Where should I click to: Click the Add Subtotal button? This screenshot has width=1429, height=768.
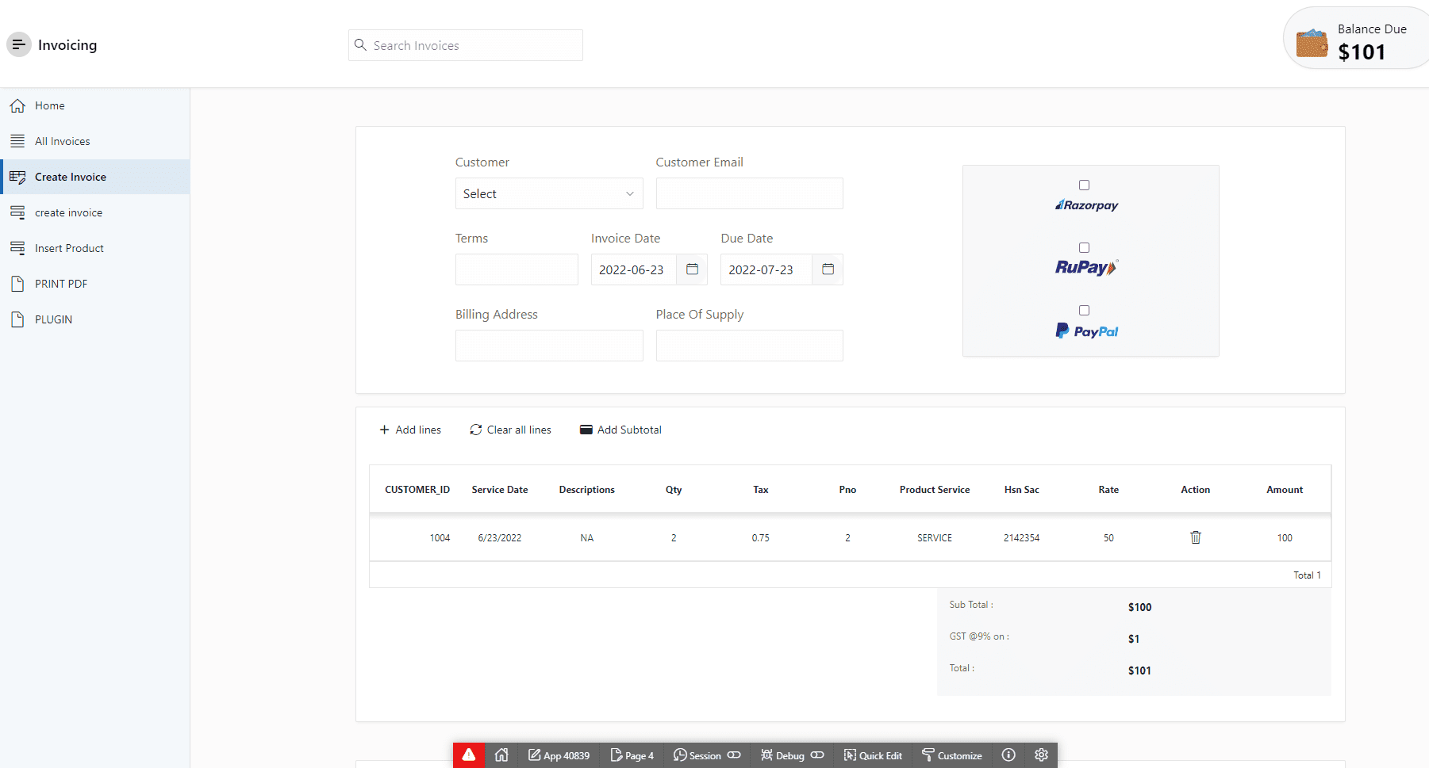click(x=620, y=430)
